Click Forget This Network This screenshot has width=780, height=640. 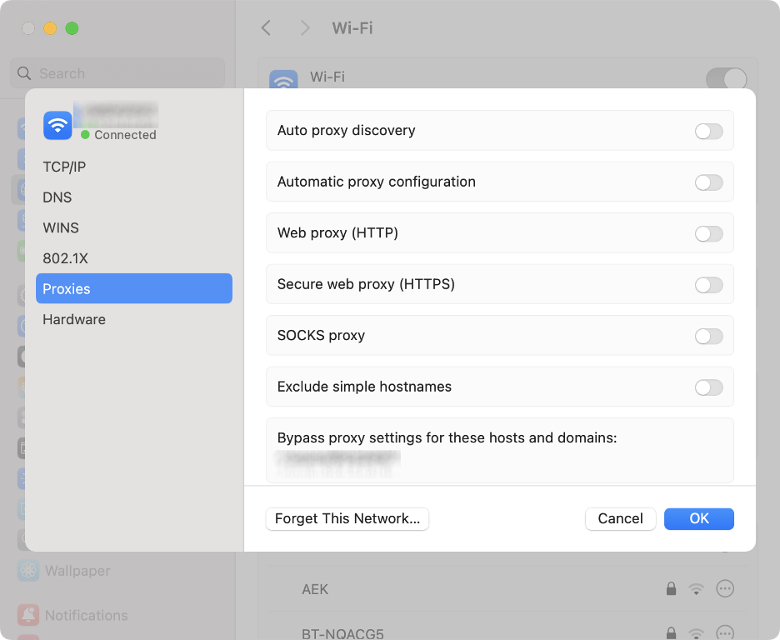coord(347,518)
